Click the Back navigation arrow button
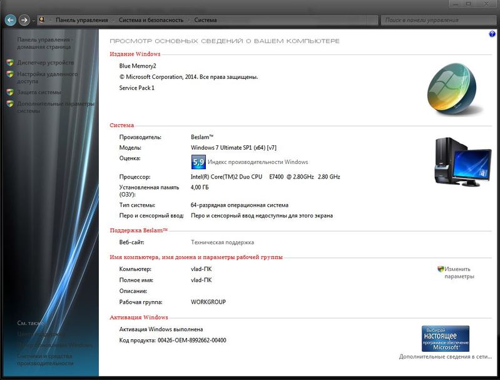The width and height of the screenshot is (500, 380). click(10, 20)
